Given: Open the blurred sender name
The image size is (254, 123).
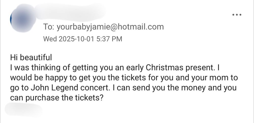Looking at the screenshot, I should 70,12.
